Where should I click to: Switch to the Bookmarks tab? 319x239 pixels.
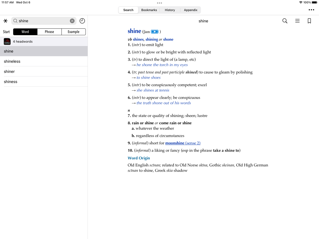pyautogui.click(x=149, y=10)
